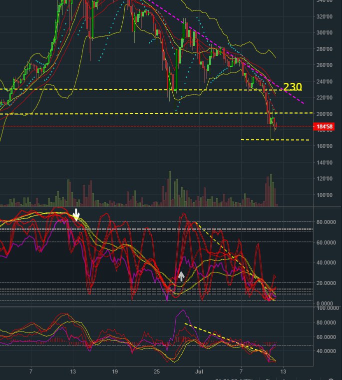Click the 320'00 price axis label
This screenshot has height=380, width=342.
point(325,16)
